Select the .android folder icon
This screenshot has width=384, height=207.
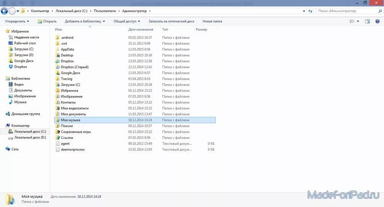[x=57, y=37]
